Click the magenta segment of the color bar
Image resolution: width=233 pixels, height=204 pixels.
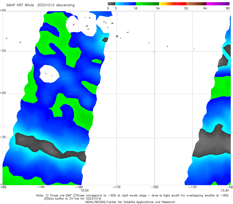pos(218,4)
